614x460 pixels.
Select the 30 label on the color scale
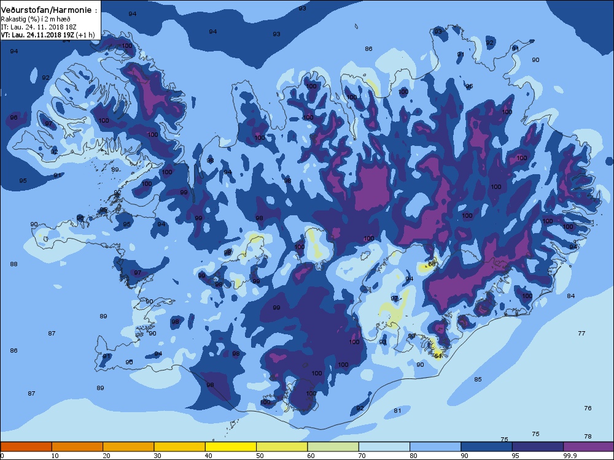point(157,456)
